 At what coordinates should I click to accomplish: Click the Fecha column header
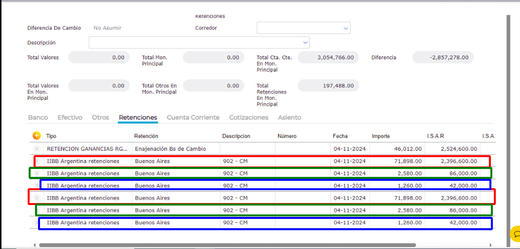(x=340, y=136)
